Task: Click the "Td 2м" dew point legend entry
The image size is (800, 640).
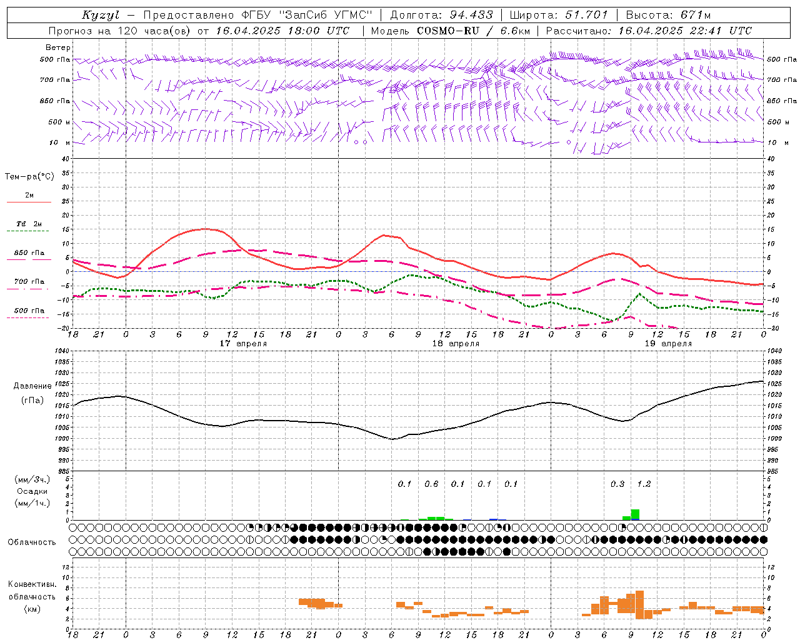Action: (29, 224)
